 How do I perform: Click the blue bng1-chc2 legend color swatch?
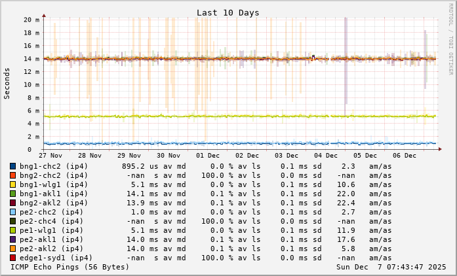click(12, 166)
